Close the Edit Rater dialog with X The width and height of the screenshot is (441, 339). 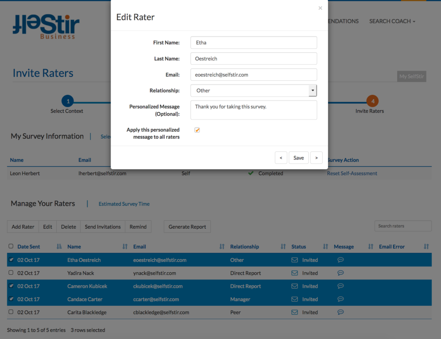pos(320,8)
